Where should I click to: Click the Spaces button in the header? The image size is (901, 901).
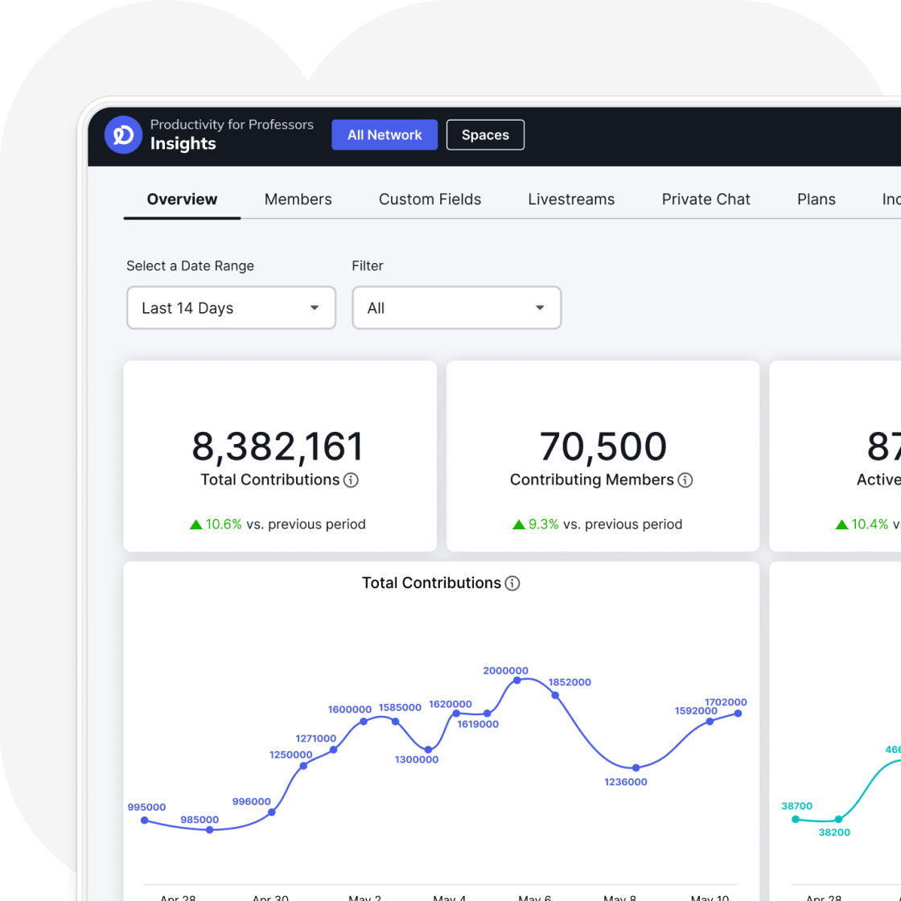(485, 134)
